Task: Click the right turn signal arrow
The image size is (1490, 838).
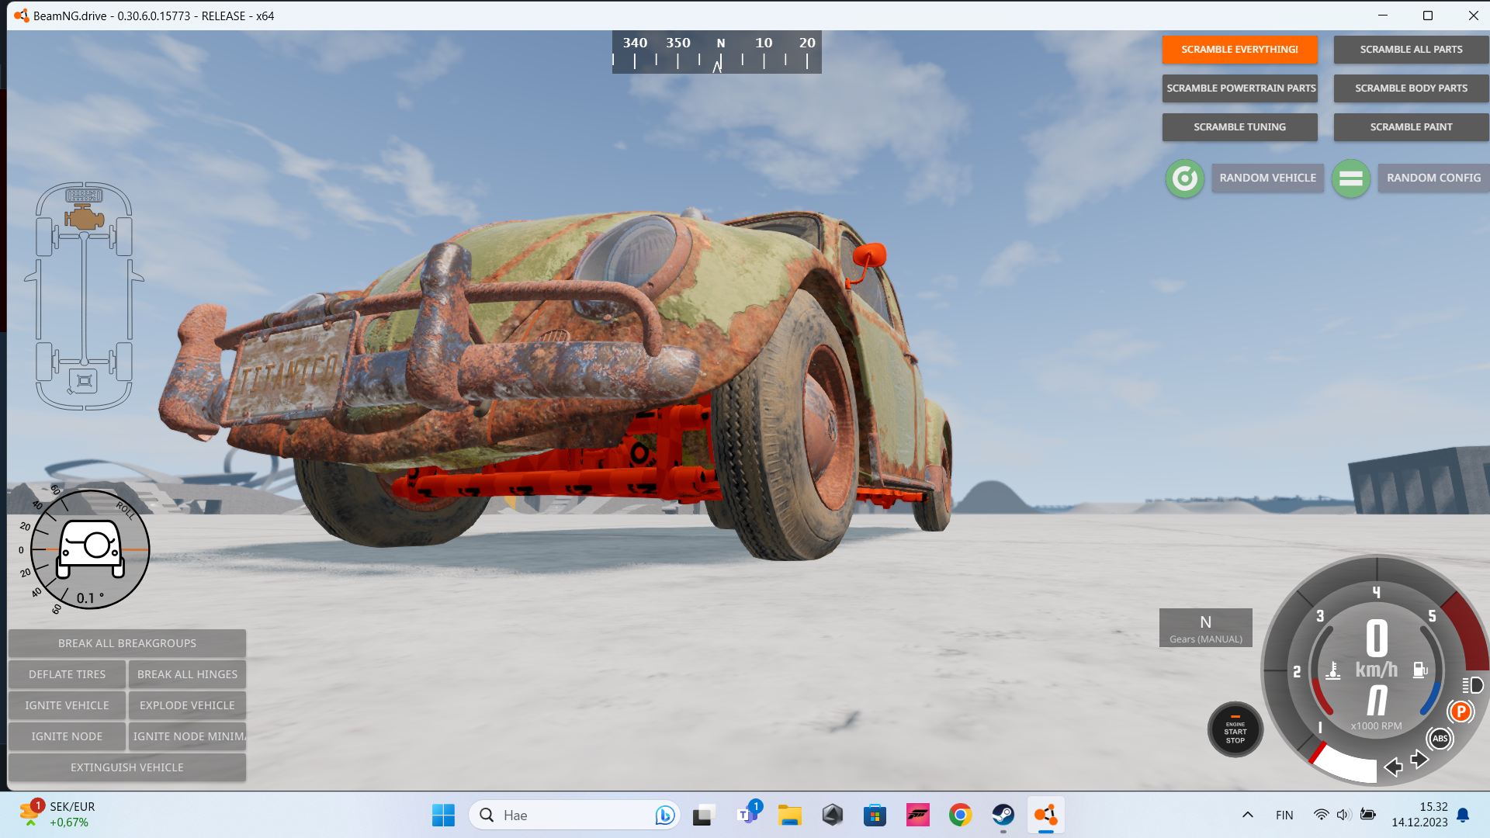Action: point(1419,759)
